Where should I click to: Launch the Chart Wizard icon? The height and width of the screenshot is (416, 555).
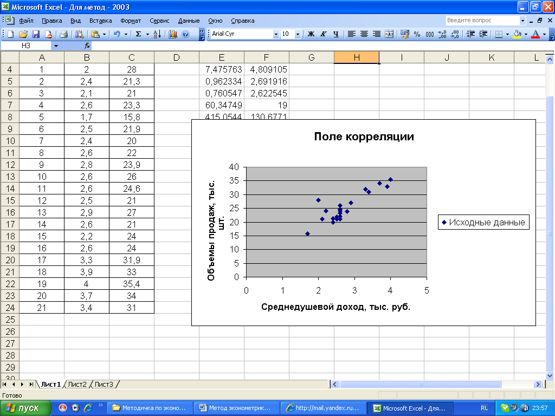(173, 34)
